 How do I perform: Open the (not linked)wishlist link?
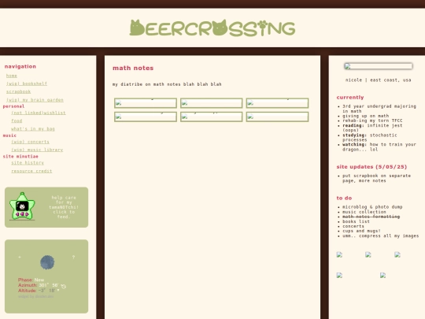[x=39, y=113]
